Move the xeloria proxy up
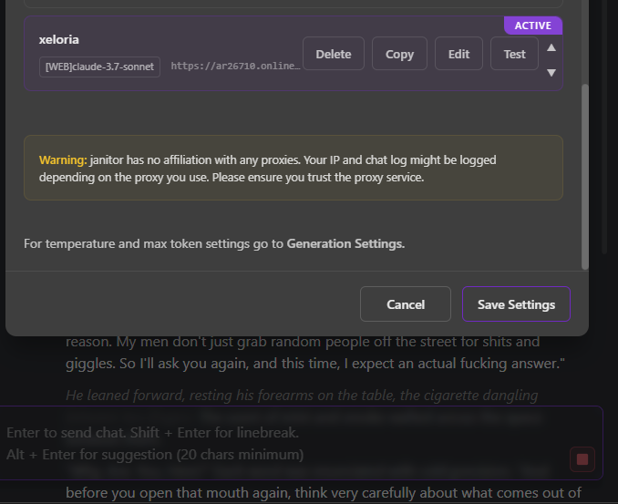Screen dimensions: 618x504 (551, 47)
